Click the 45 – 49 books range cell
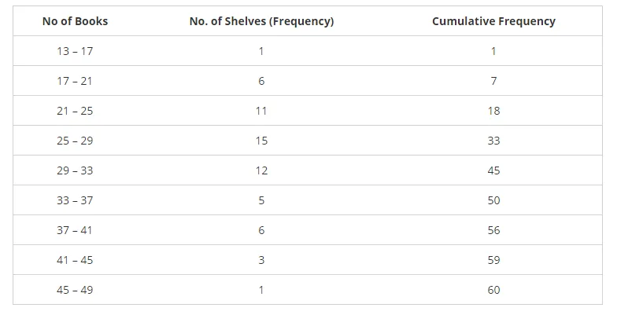 pos(75,290)
